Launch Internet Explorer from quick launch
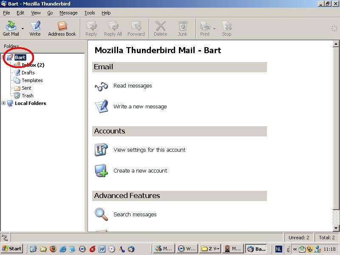This screenshot has height=255, width=340. tap(63, 249)
